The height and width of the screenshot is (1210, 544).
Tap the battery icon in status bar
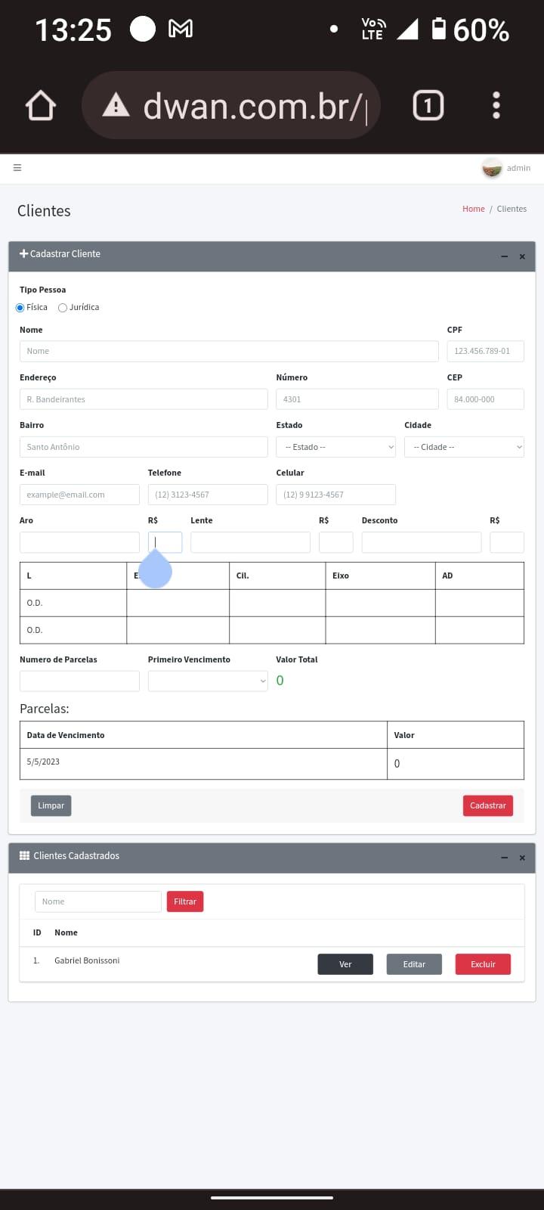point(439,28)
